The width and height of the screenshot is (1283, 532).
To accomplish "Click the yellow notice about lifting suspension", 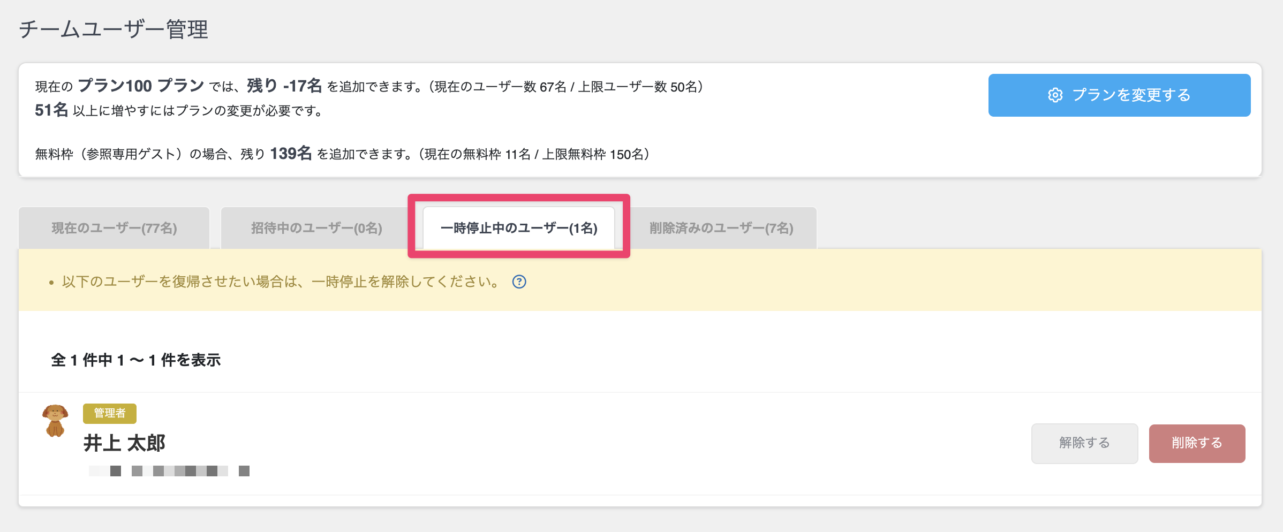I will pyautogui.click(x=280, y=282).
